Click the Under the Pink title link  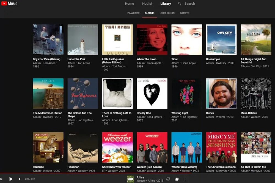(76, 59)
